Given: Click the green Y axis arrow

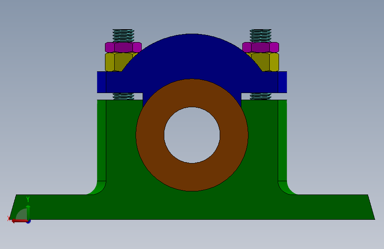Looking at the screenshot, I should click(x=28, y=213).
